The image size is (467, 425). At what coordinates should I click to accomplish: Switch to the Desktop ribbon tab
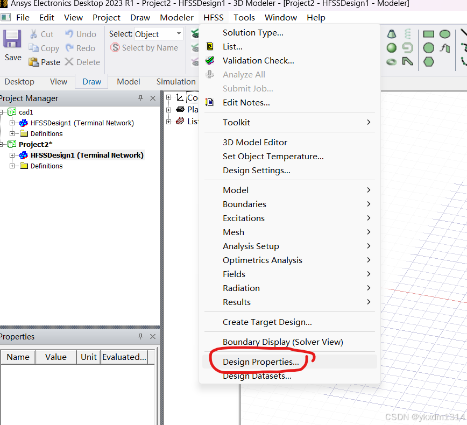click(19, 82)
